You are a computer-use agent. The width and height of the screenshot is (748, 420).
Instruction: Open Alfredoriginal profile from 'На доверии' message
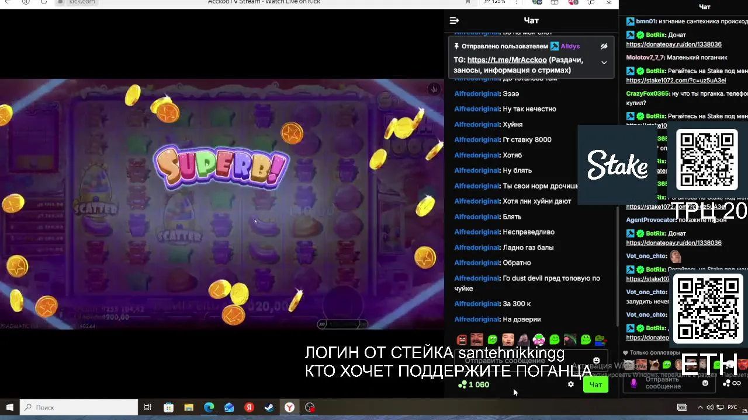477,319
